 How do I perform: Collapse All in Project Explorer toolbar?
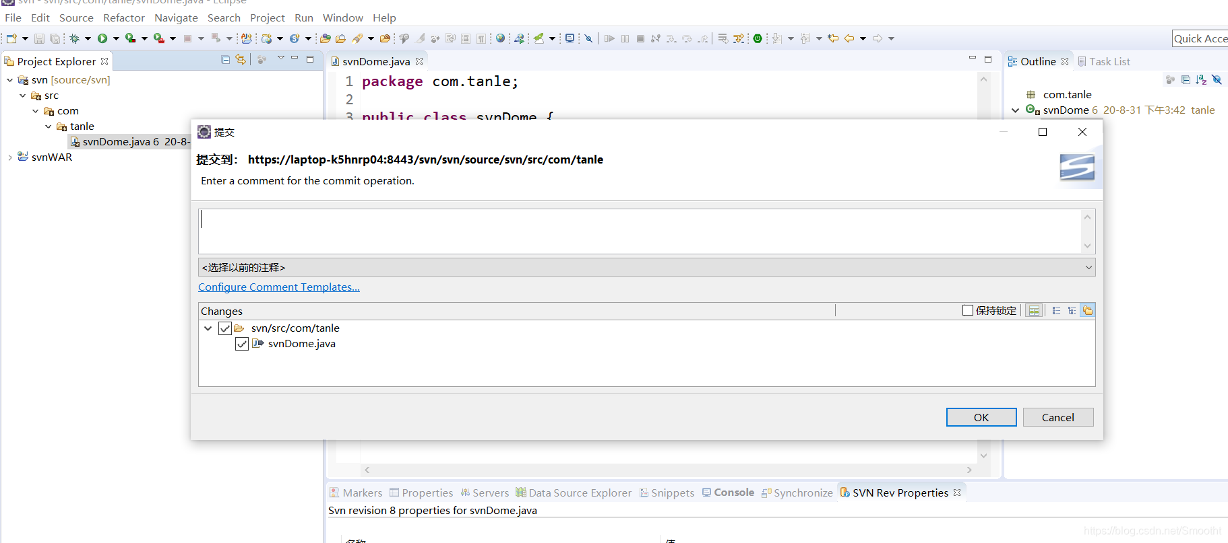point(226,60)
